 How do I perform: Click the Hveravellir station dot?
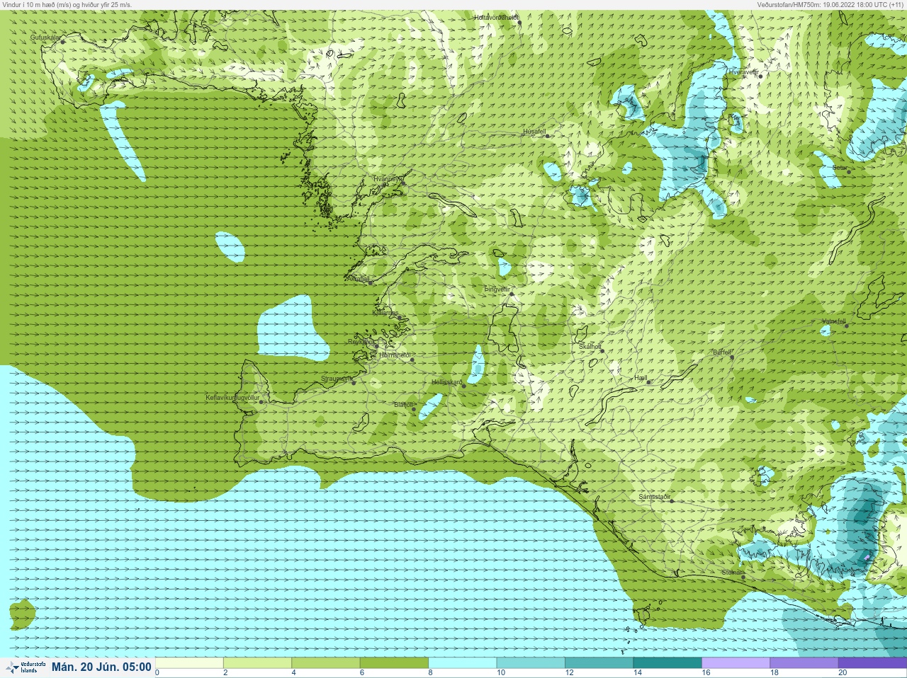click(x=761, y=75)
